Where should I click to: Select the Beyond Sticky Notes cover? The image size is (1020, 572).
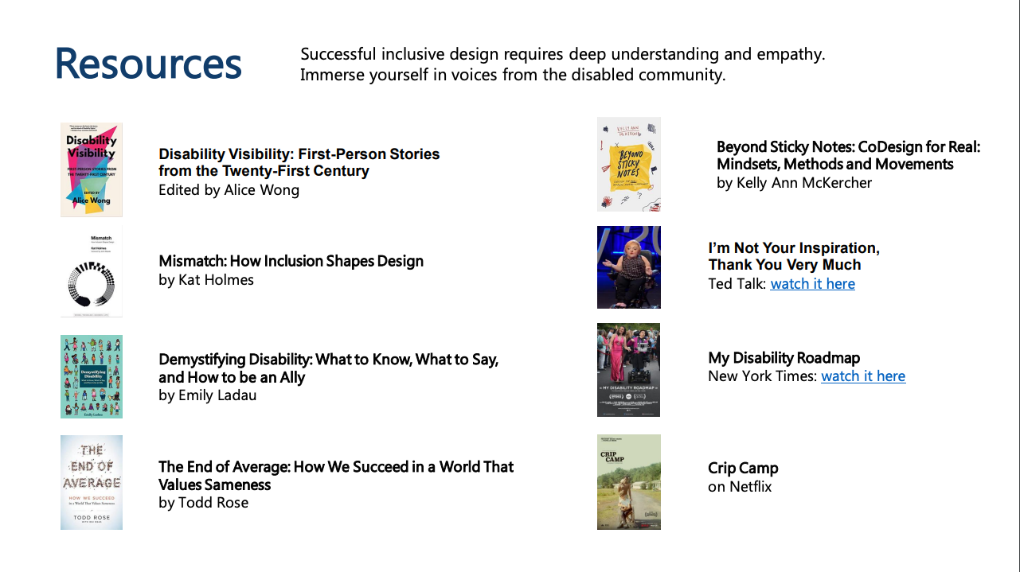629,164
